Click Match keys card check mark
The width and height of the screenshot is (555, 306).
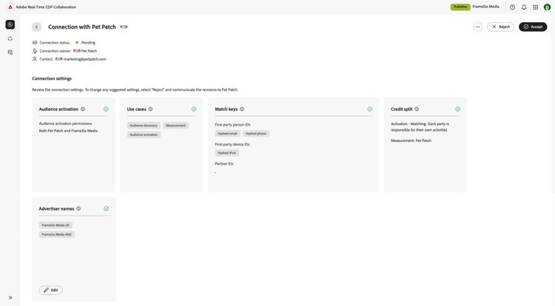coord(369,109)
